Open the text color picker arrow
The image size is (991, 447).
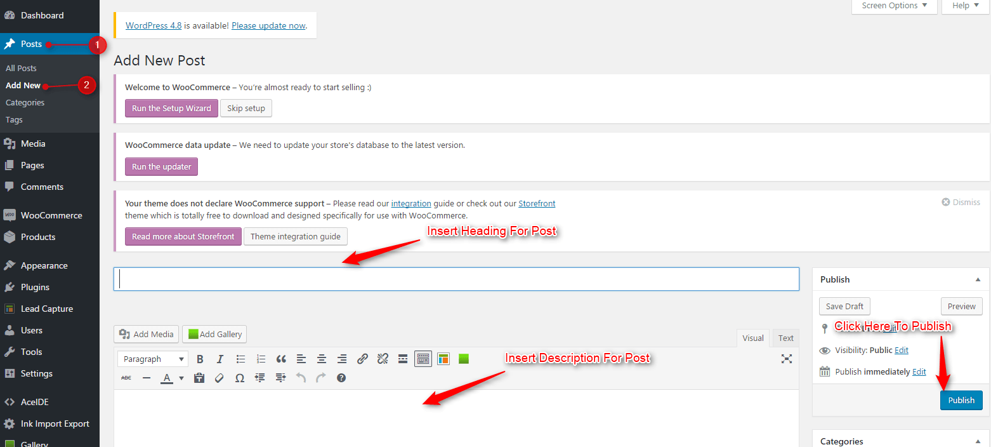click(x=181, y=378)
